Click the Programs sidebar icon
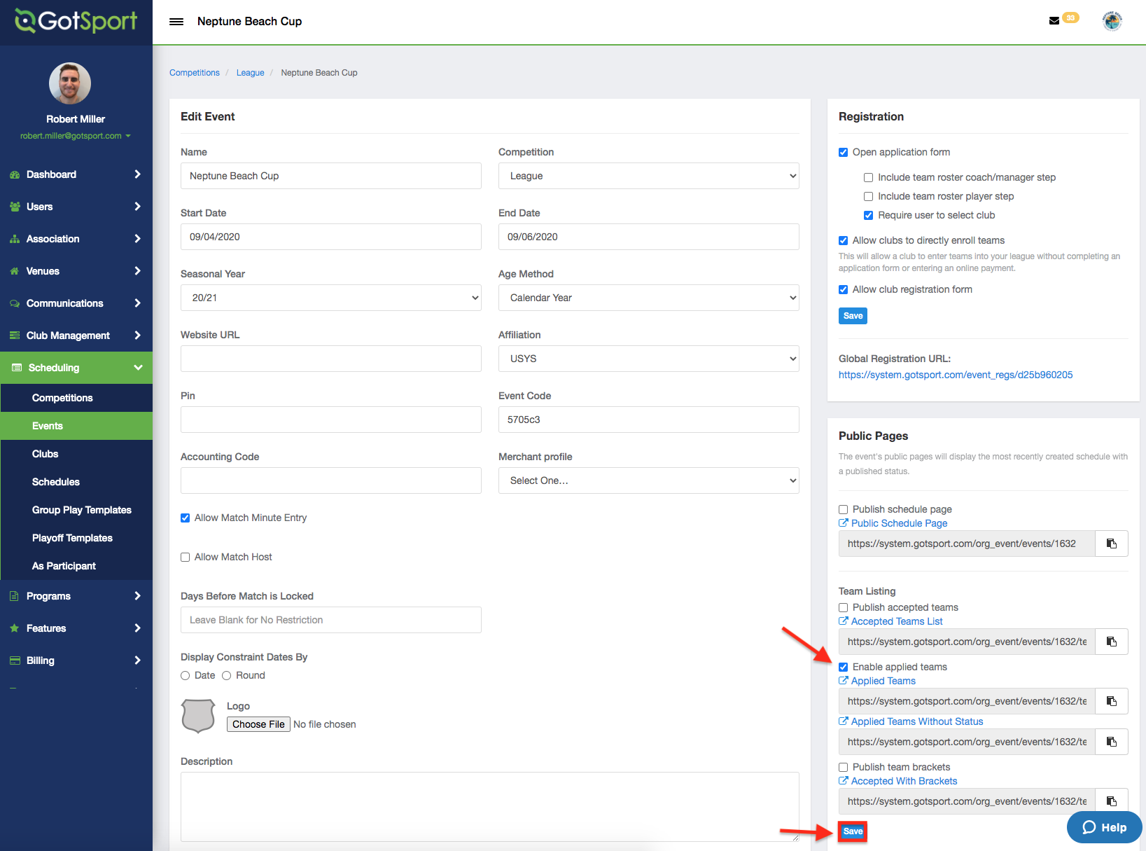The image size is (1146, 851). coord(15,596)
